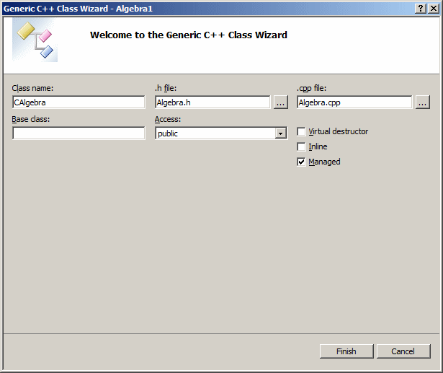Screen dimensions: 443x373
Task: Open the Access dropdown arrow
Action: coord(280,133)
